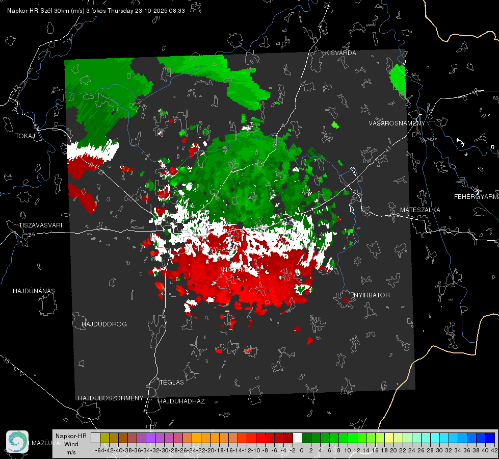Pick the dark green swatch between 0 and 2
The width and height of the screenshot is (499, 459).
point(306,438)
